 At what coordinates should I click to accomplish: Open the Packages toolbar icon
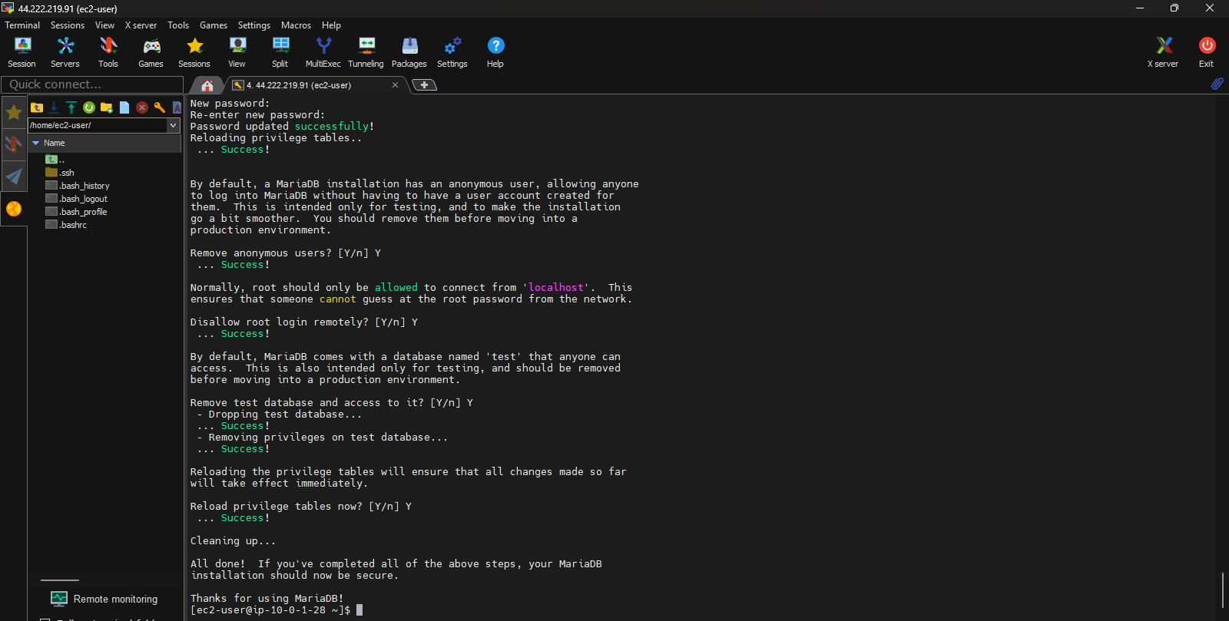(409, 52)
